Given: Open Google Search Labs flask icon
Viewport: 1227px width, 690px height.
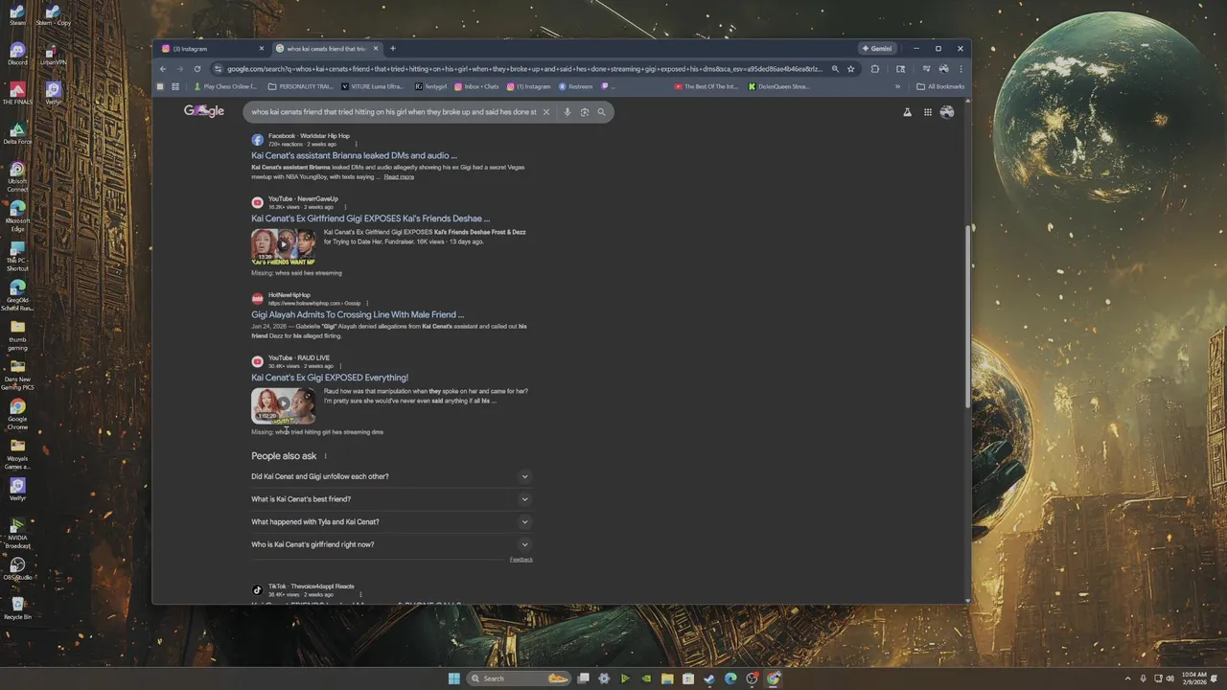Looking at the screenshot, I should (x=907, y=112).
